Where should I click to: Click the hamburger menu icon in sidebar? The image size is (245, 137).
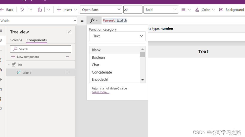pos(1,31)
